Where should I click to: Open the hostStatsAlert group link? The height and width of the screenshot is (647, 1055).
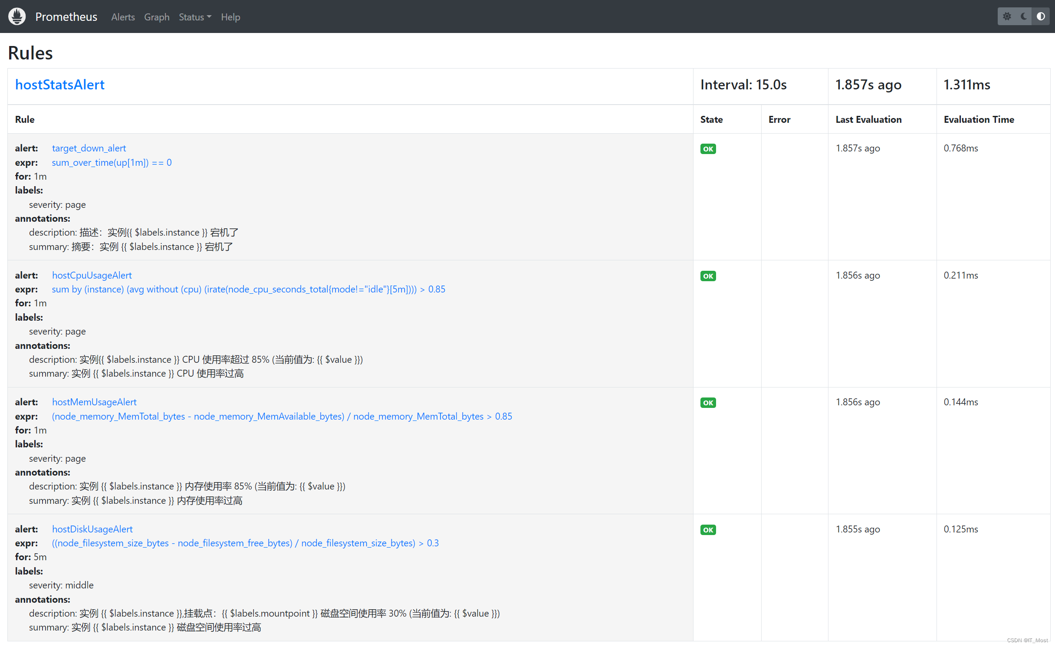click(60, 85)
